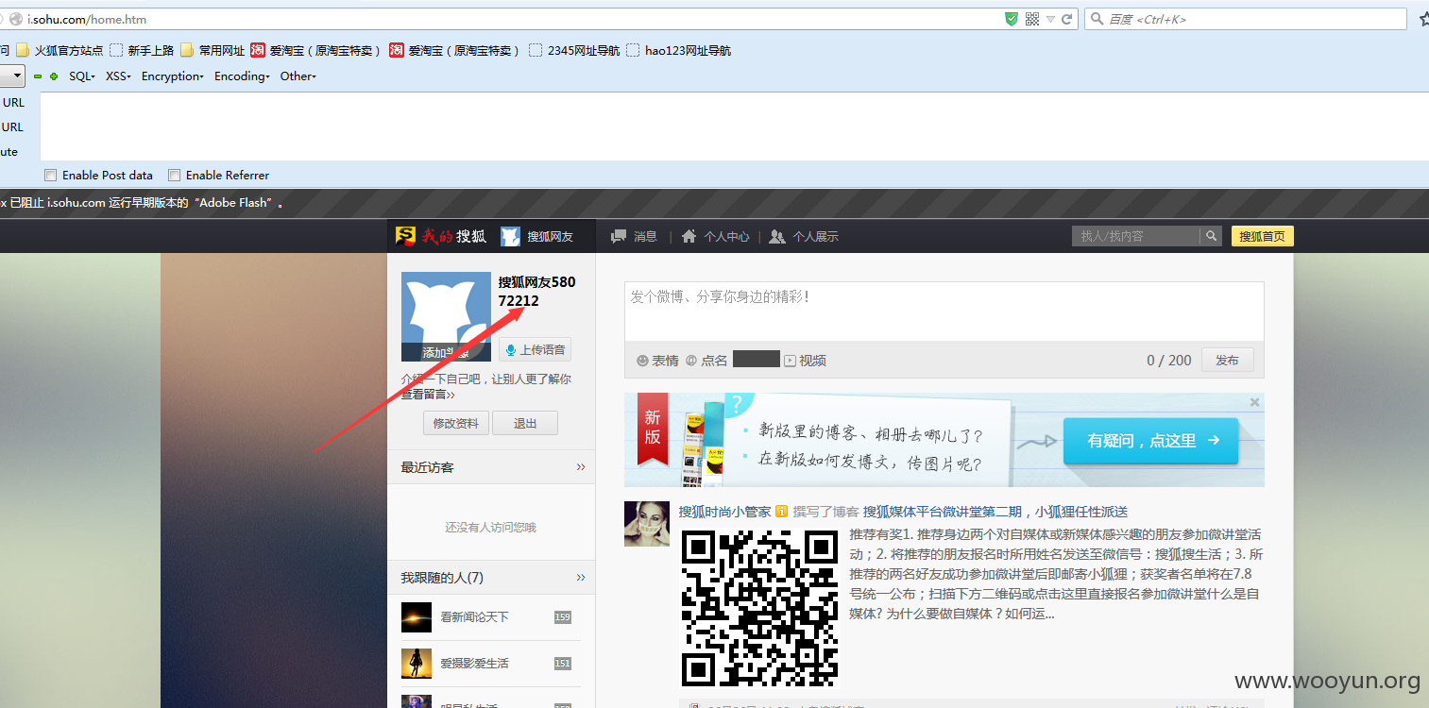Open the blog post 搜狐媒体平台微讲堂第二期 title
The width and height of the screenshot is (1429, 708).
995,512
